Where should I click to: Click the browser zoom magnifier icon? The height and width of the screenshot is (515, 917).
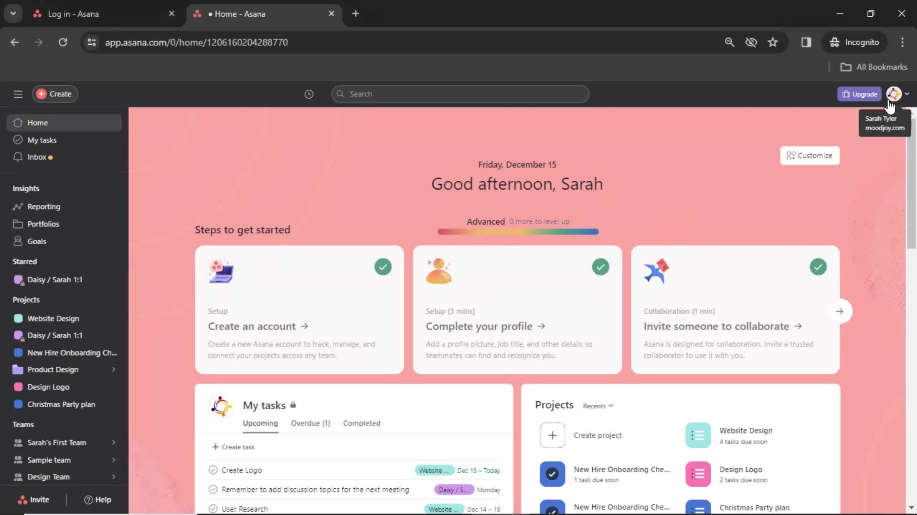coord(729,42)
